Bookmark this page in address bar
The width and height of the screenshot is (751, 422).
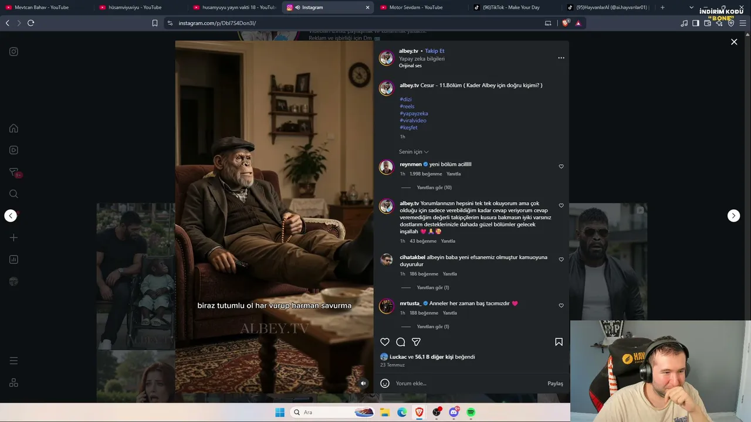pos(155,23)
